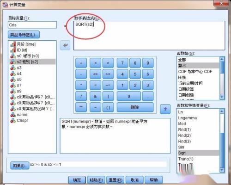Choose Ln in the functions list

click(x=198, y=112)
